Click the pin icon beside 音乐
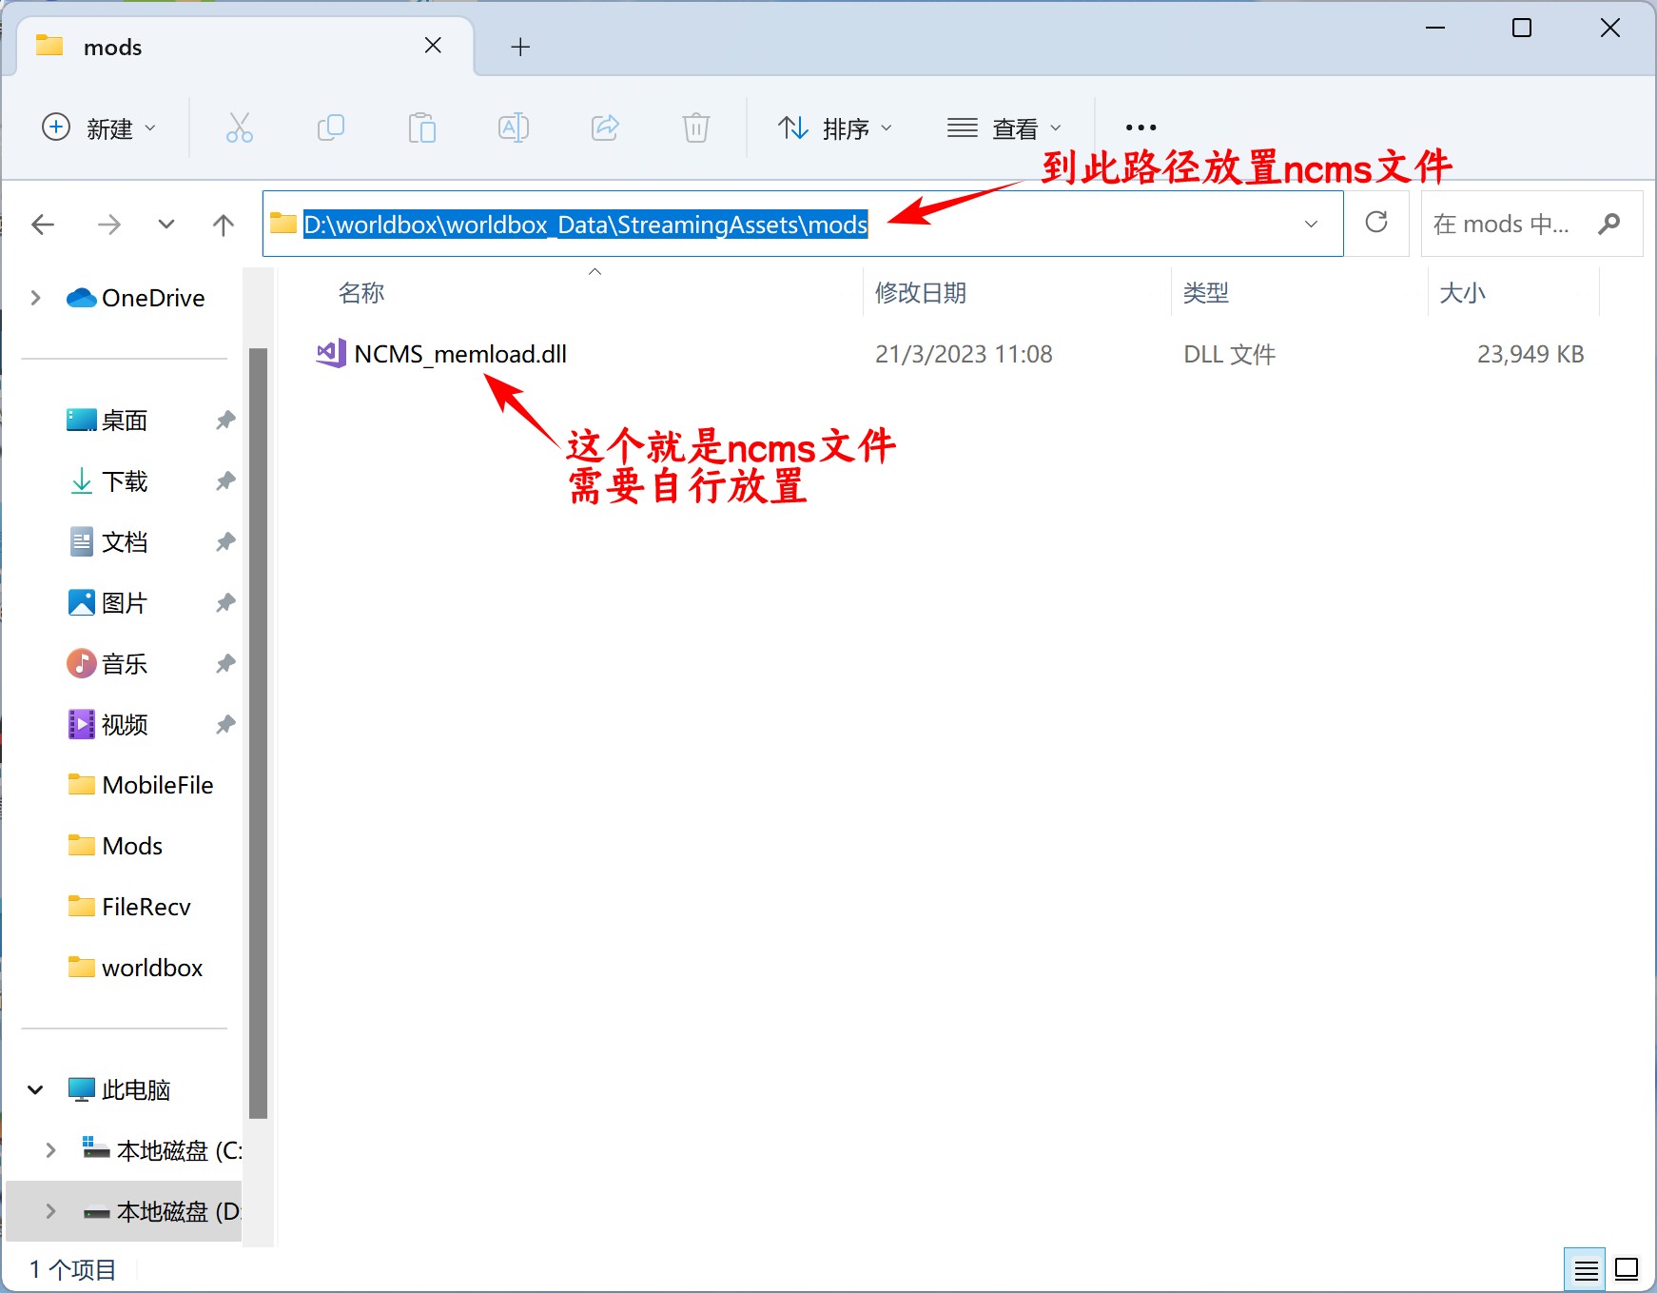This screenshot has height=1293, width=1657. [225, 664]
